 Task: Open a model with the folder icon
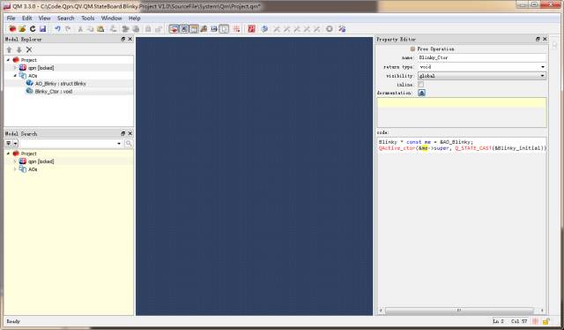22,29
